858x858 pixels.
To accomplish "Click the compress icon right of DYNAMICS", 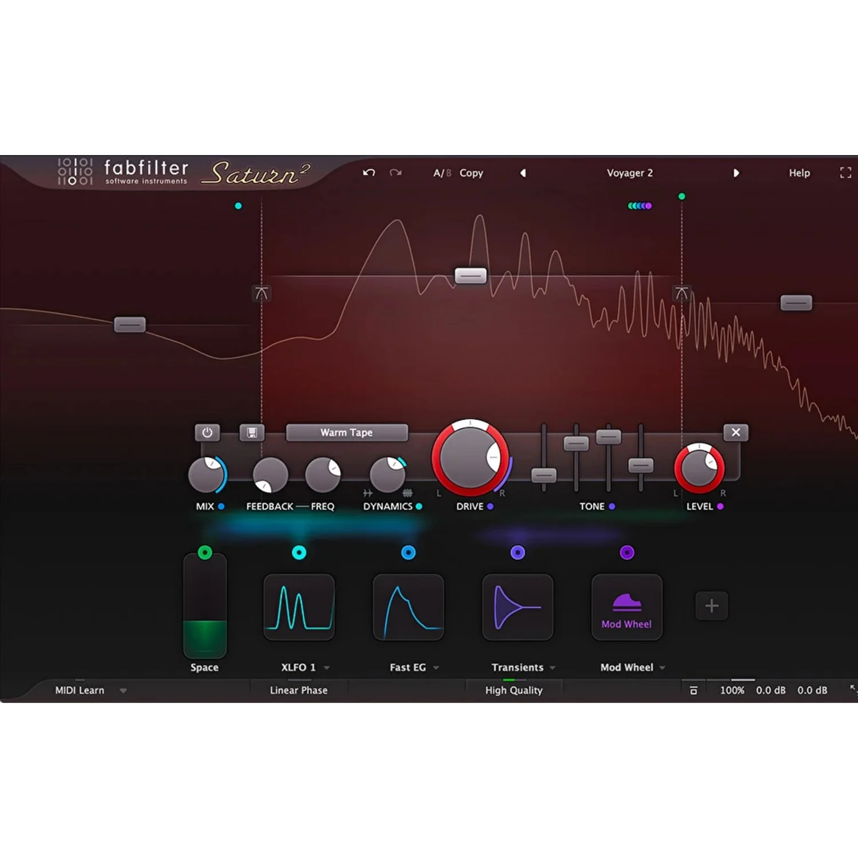I will tap(407, 493).
